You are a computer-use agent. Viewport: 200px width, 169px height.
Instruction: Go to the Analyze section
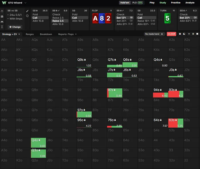click(x=190, y=3)
